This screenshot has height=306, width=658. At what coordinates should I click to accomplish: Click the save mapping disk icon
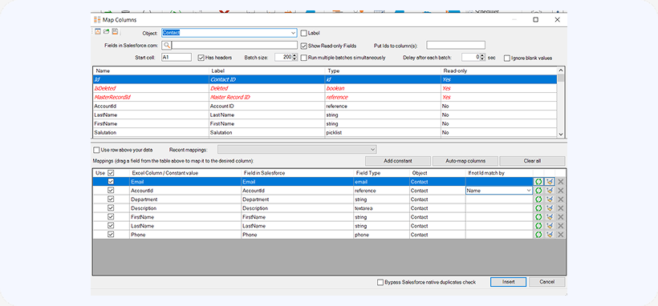coord(115,31)
